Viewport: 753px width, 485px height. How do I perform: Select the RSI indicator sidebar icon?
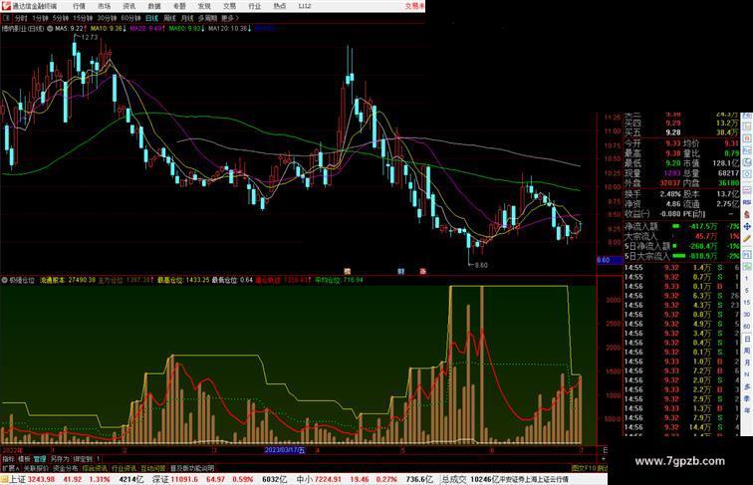point(747,202)
